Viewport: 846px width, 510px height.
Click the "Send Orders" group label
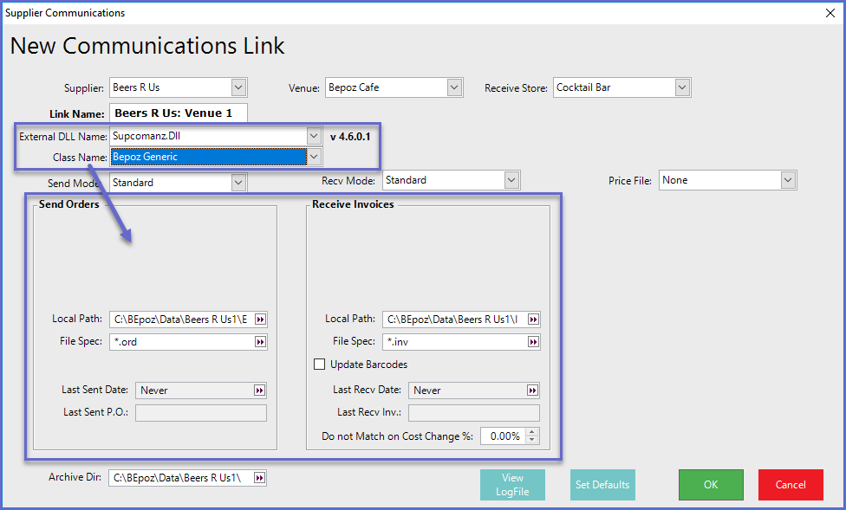pos(69,204)
